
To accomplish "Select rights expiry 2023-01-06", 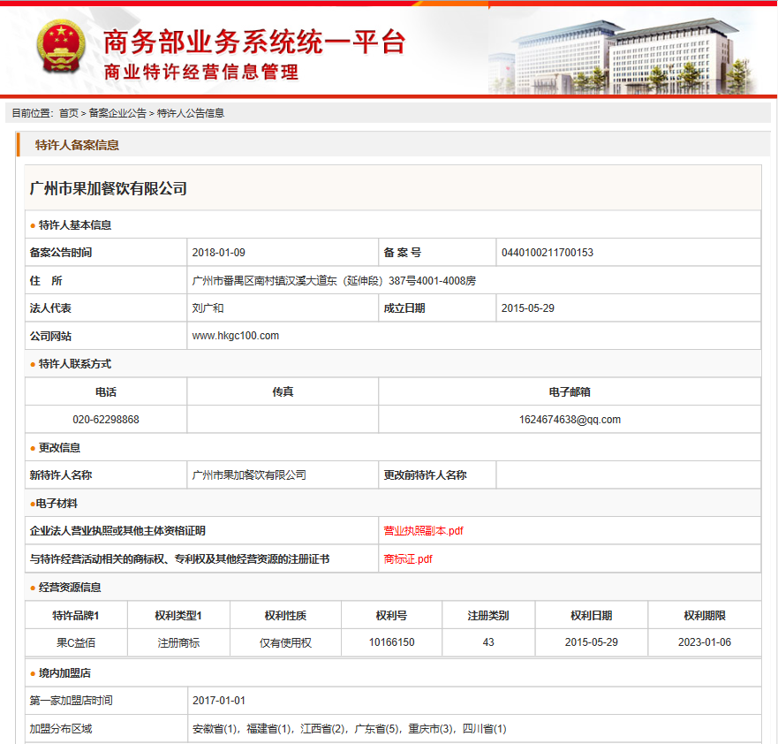I will click(x=705, y=642).
